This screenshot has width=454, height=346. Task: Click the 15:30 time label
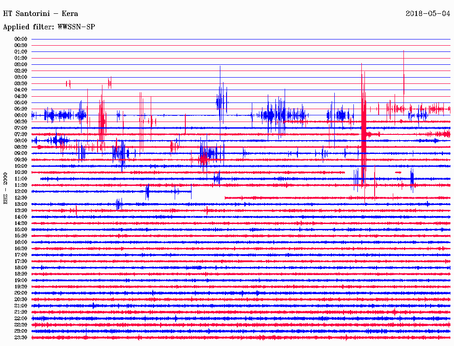point(21,236)
